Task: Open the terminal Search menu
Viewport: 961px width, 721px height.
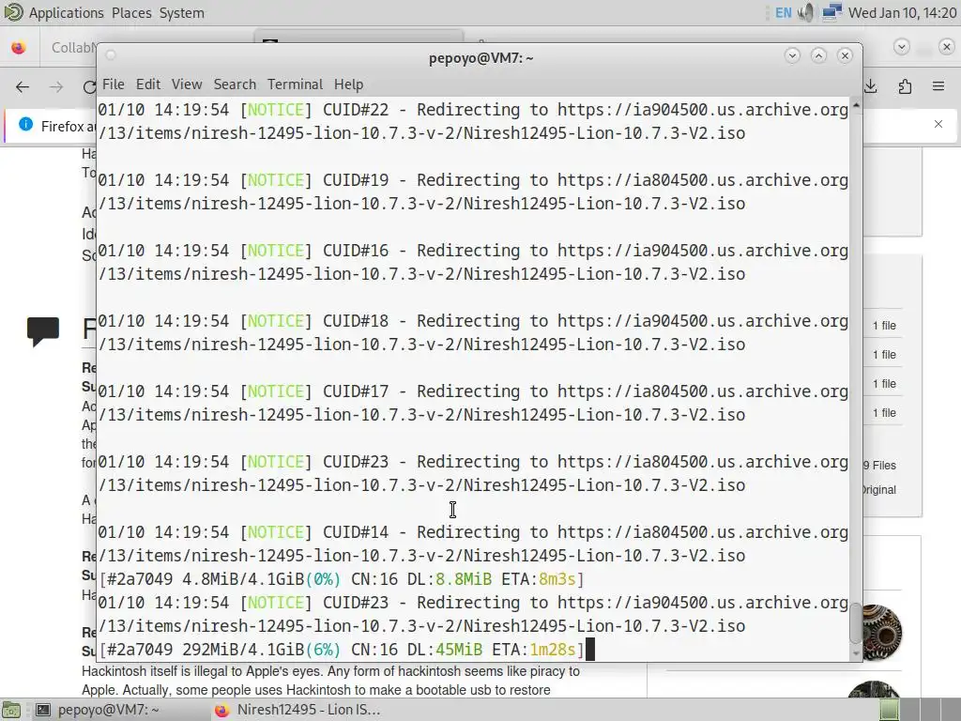Action: pos(235,84)
